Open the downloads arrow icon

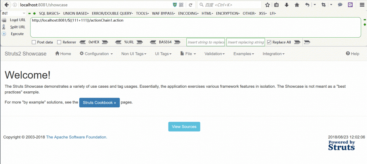click(x=287, y=5)
